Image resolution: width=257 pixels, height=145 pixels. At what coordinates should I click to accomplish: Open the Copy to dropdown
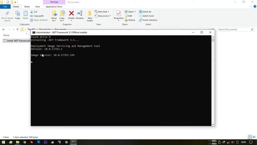click(x=62, y=19)
